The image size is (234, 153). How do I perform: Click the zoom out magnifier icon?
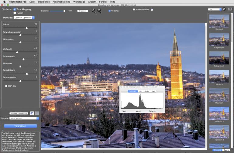point(94,11)
